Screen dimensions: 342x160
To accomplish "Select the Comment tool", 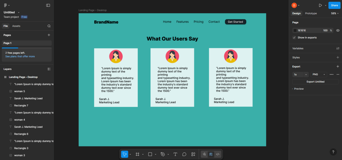I will (184, 154).
